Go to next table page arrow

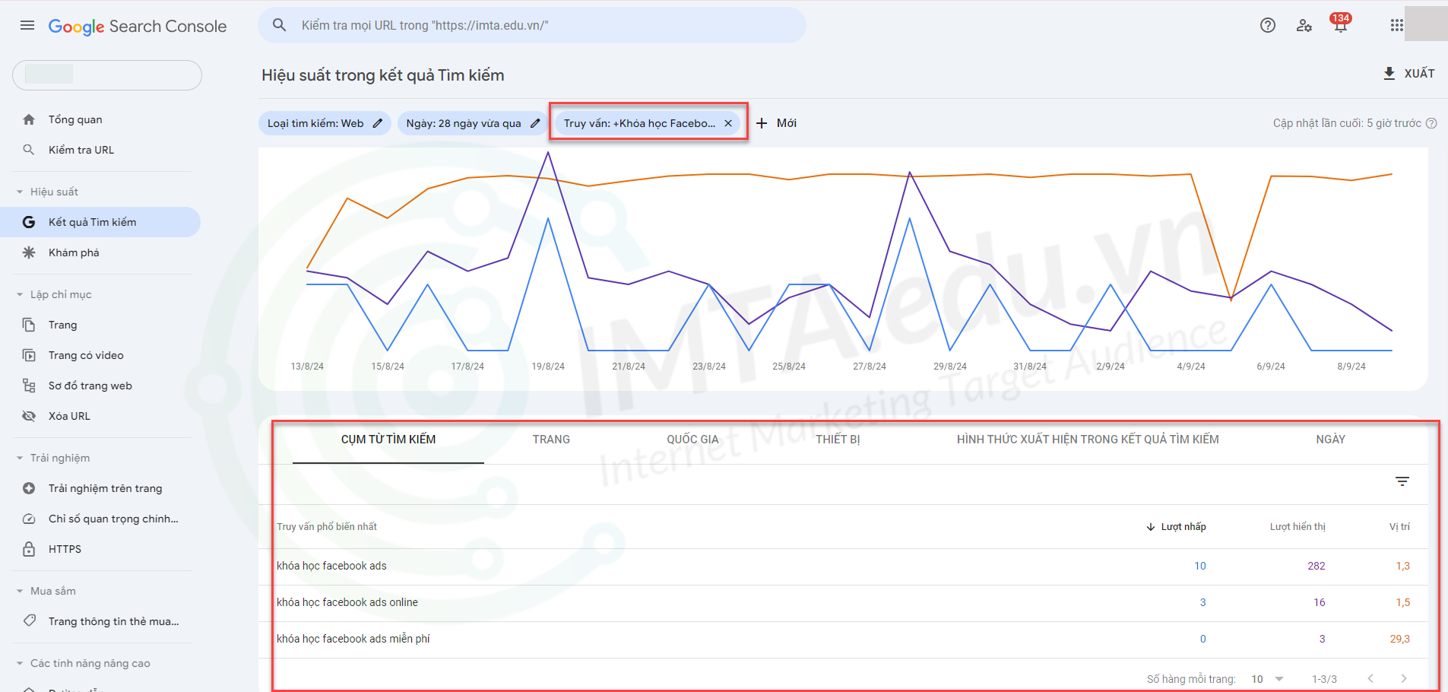click(1404, 678)
